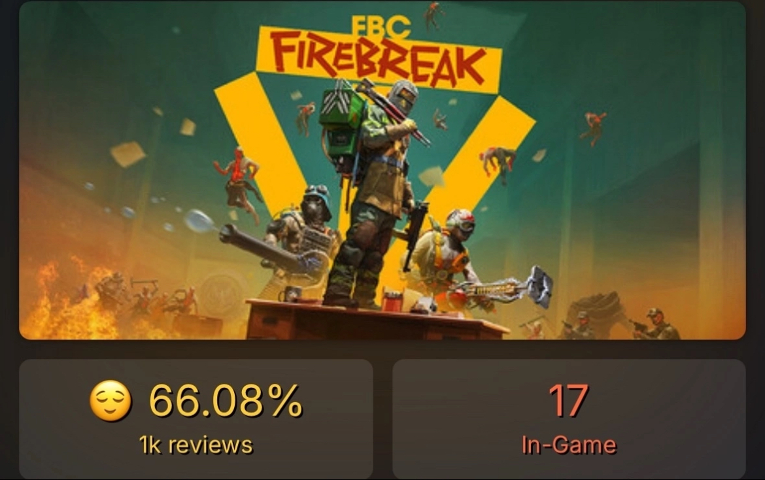Click the wooden desk under the characters

[x=376, y=320]
